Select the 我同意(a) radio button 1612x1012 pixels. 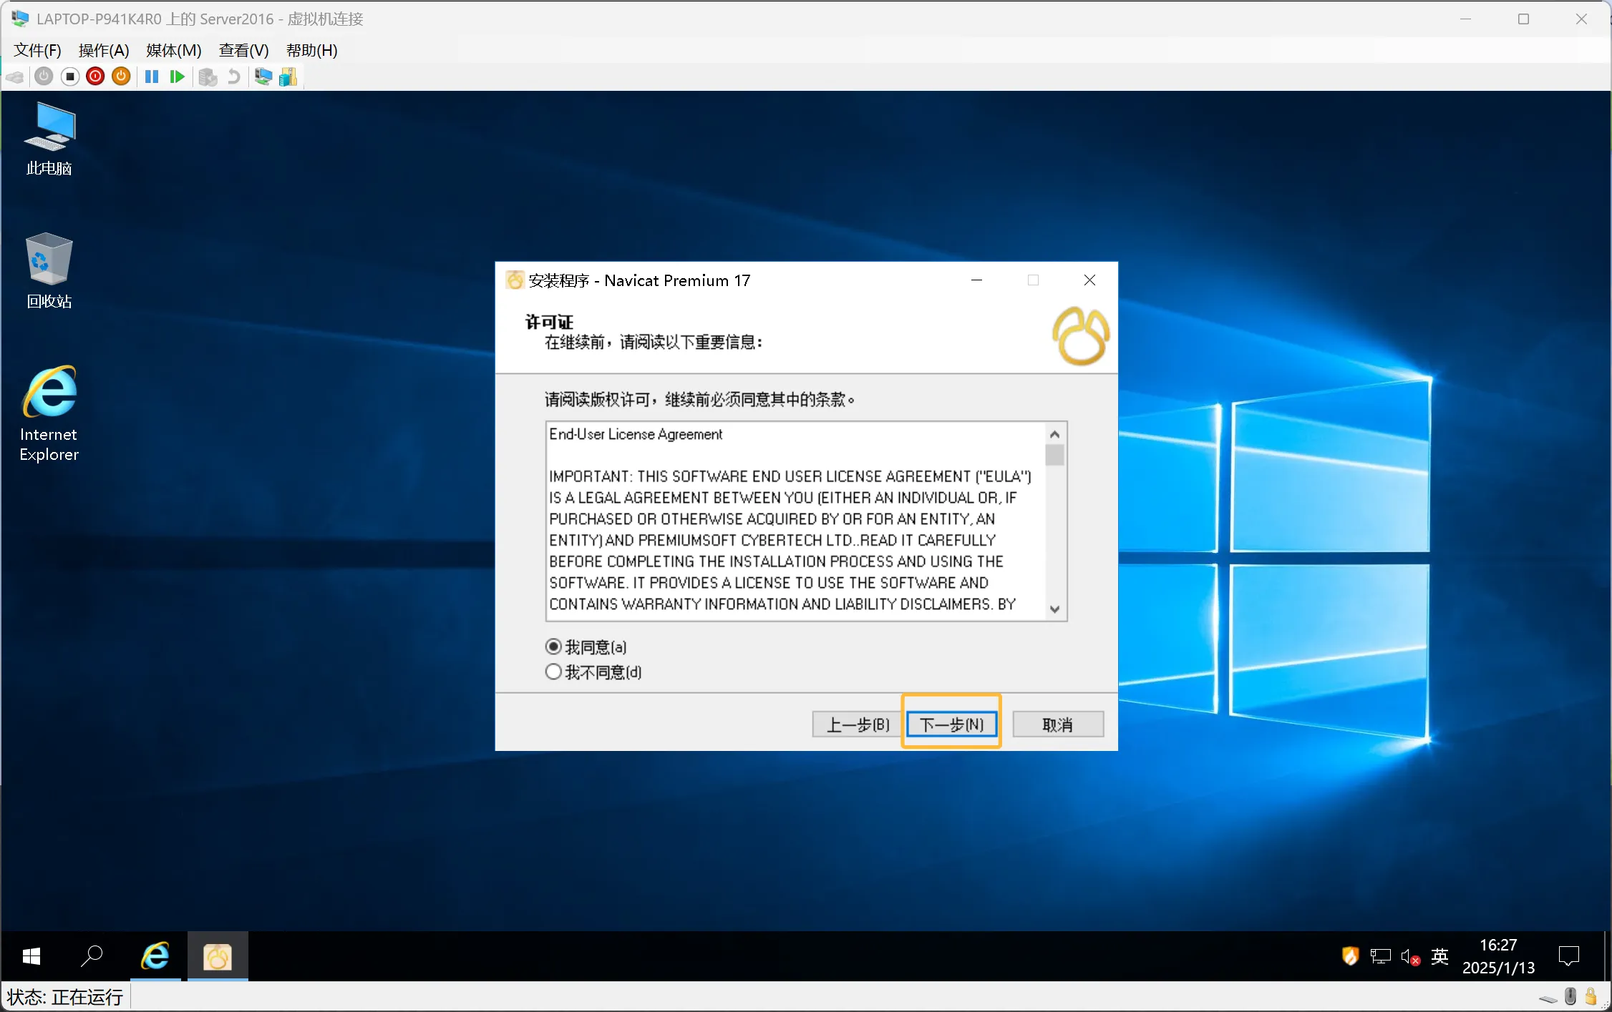pyautogui.click(x=553, y=647)
